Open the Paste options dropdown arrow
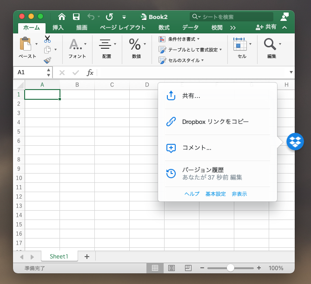Image resolution: width=311 pixels, height=284 pixels. (x=37, y=44)
